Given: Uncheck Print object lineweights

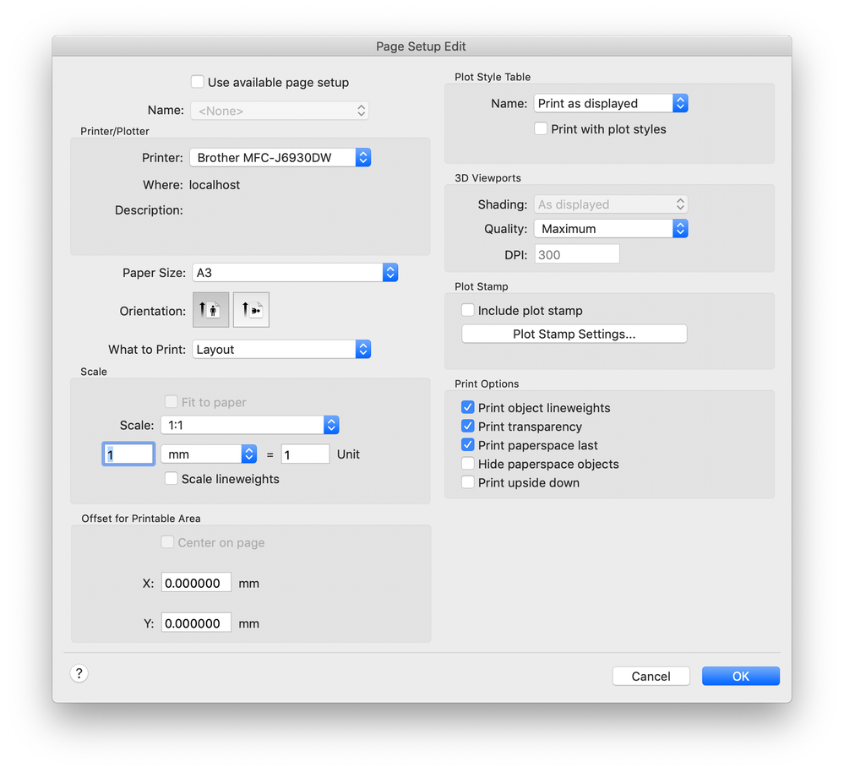Looking at the screenshot, I should coord(468,408).
